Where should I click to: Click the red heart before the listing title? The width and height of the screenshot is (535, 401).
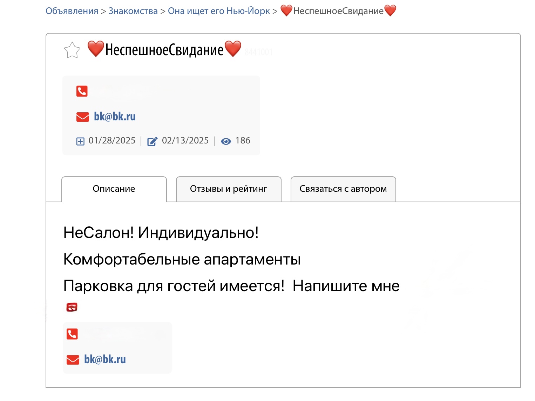pyautogui.click(x=96, y=49)
